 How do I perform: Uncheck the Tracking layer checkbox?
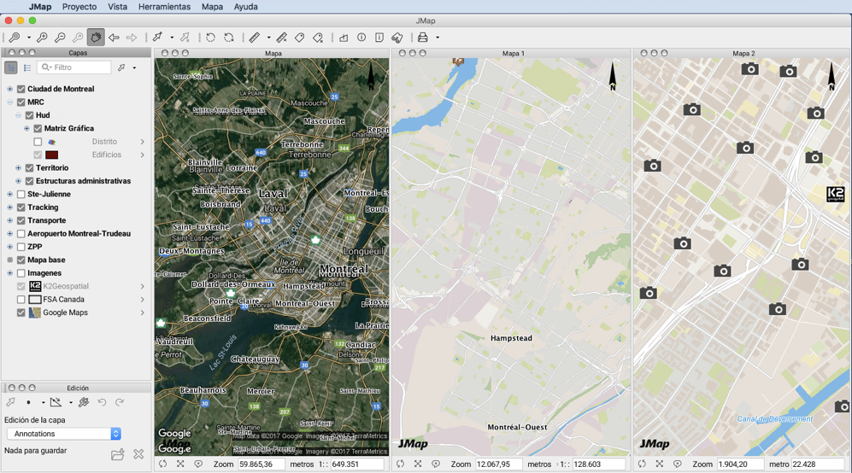[x=21, y=207]
